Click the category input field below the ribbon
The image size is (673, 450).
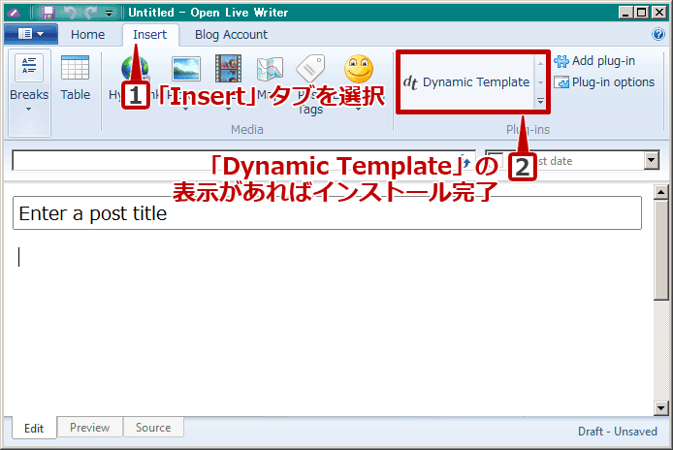pyautogui.click(x=243, y=160)
